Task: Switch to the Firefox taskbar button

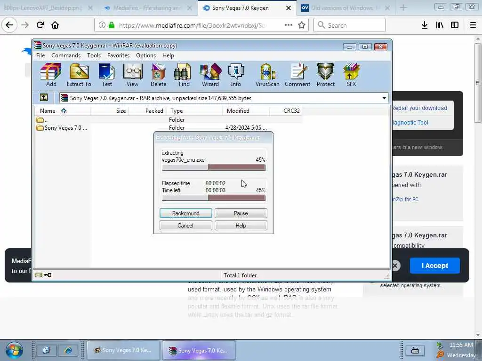Action: click(x=124, y=350)
